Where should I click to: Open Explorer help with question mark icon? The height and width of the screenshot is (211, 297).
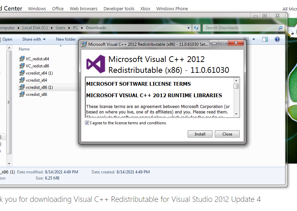point(277,39)
